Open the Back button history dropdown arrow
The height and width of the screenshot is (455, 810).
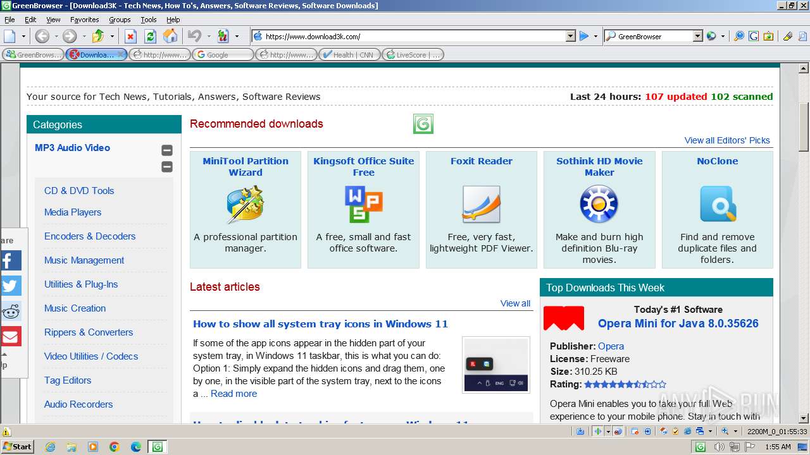[x=56, y=37]
